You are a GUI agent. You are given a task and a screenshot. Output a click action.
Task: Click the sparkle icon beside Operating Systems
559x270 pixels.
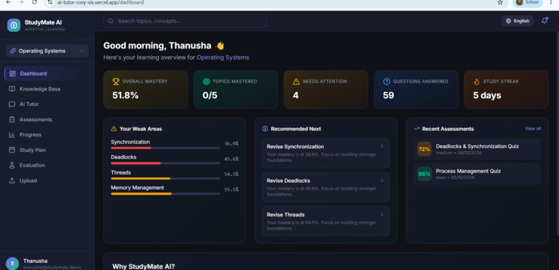coord(13,51)
